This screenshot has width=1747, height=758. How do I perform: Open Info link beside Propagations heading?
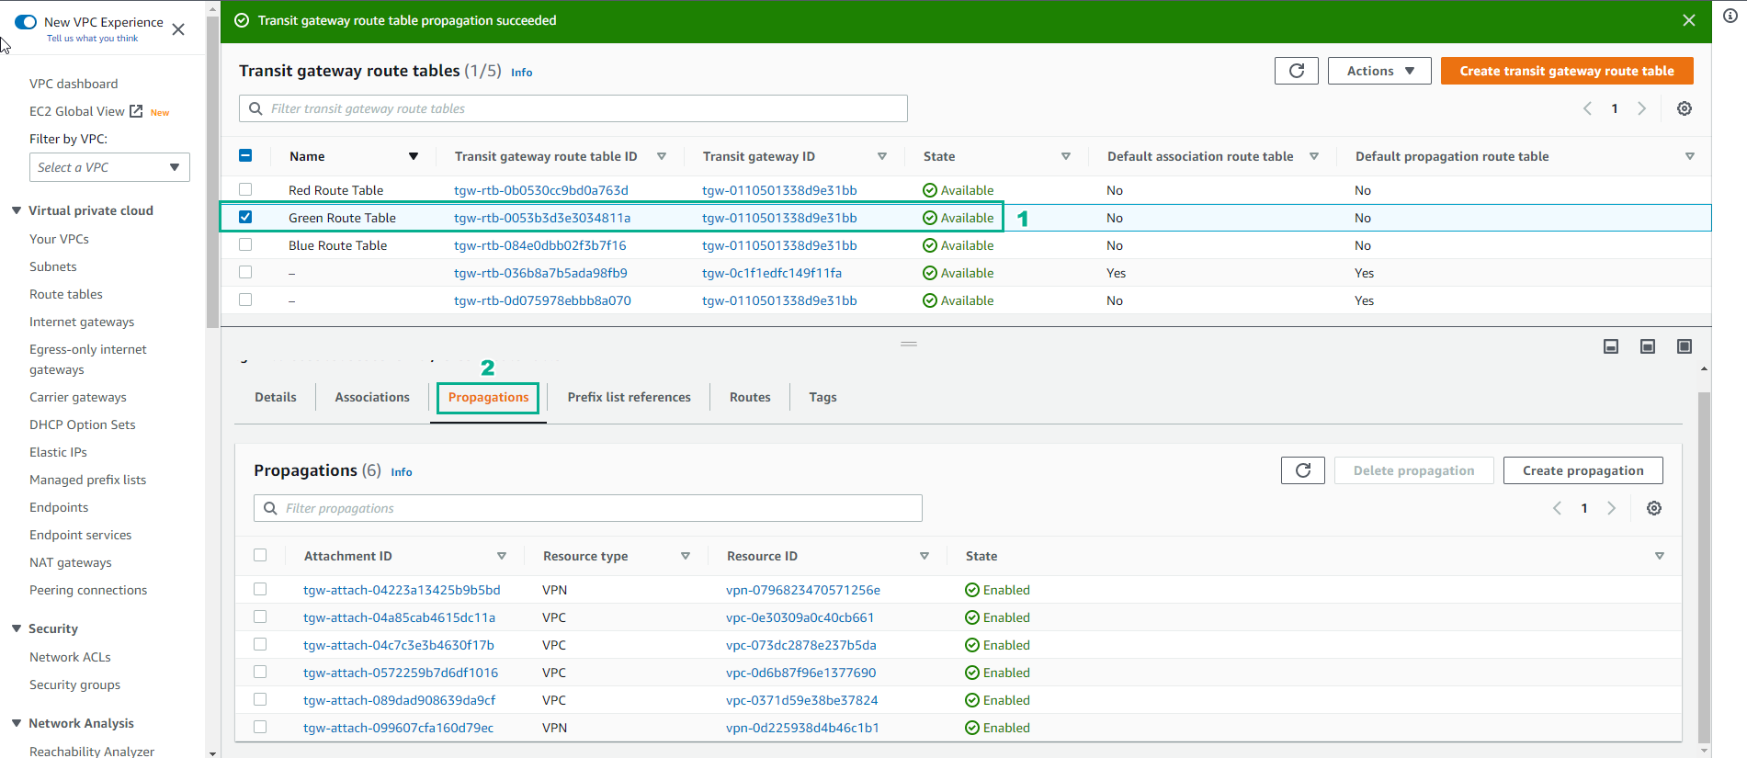[x=402, y=472]
